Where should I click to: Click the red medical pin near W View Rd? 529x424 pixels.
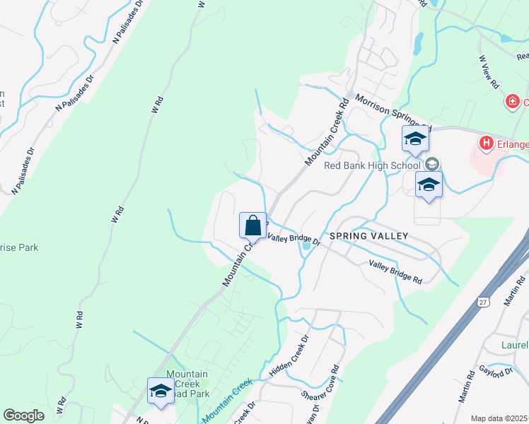[x=513, y=102]
